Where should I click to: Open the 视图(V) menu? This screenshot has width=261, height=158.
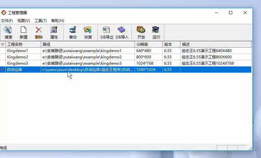coord(24,21)
